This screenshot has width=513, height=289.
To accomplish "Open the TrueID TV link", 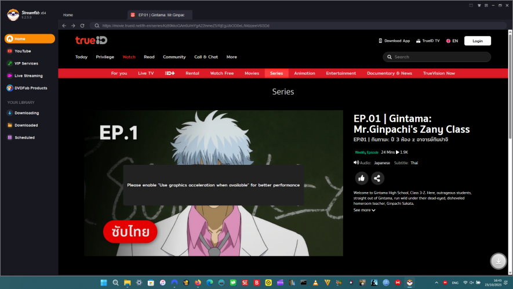I will tap(428, 41).
